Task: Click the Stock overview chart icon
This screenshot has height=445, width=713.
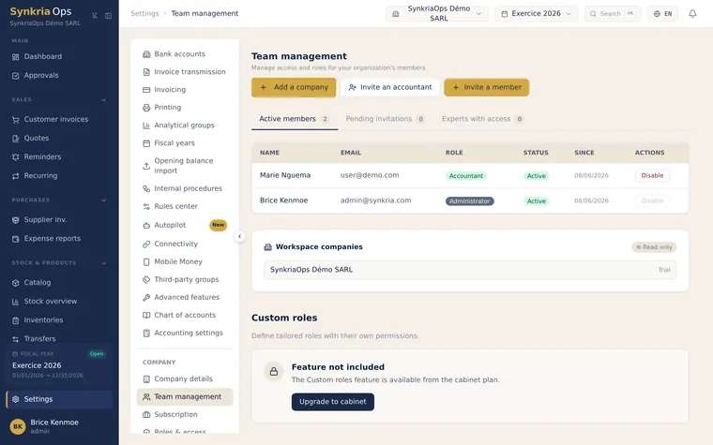Action: [15, 302]
